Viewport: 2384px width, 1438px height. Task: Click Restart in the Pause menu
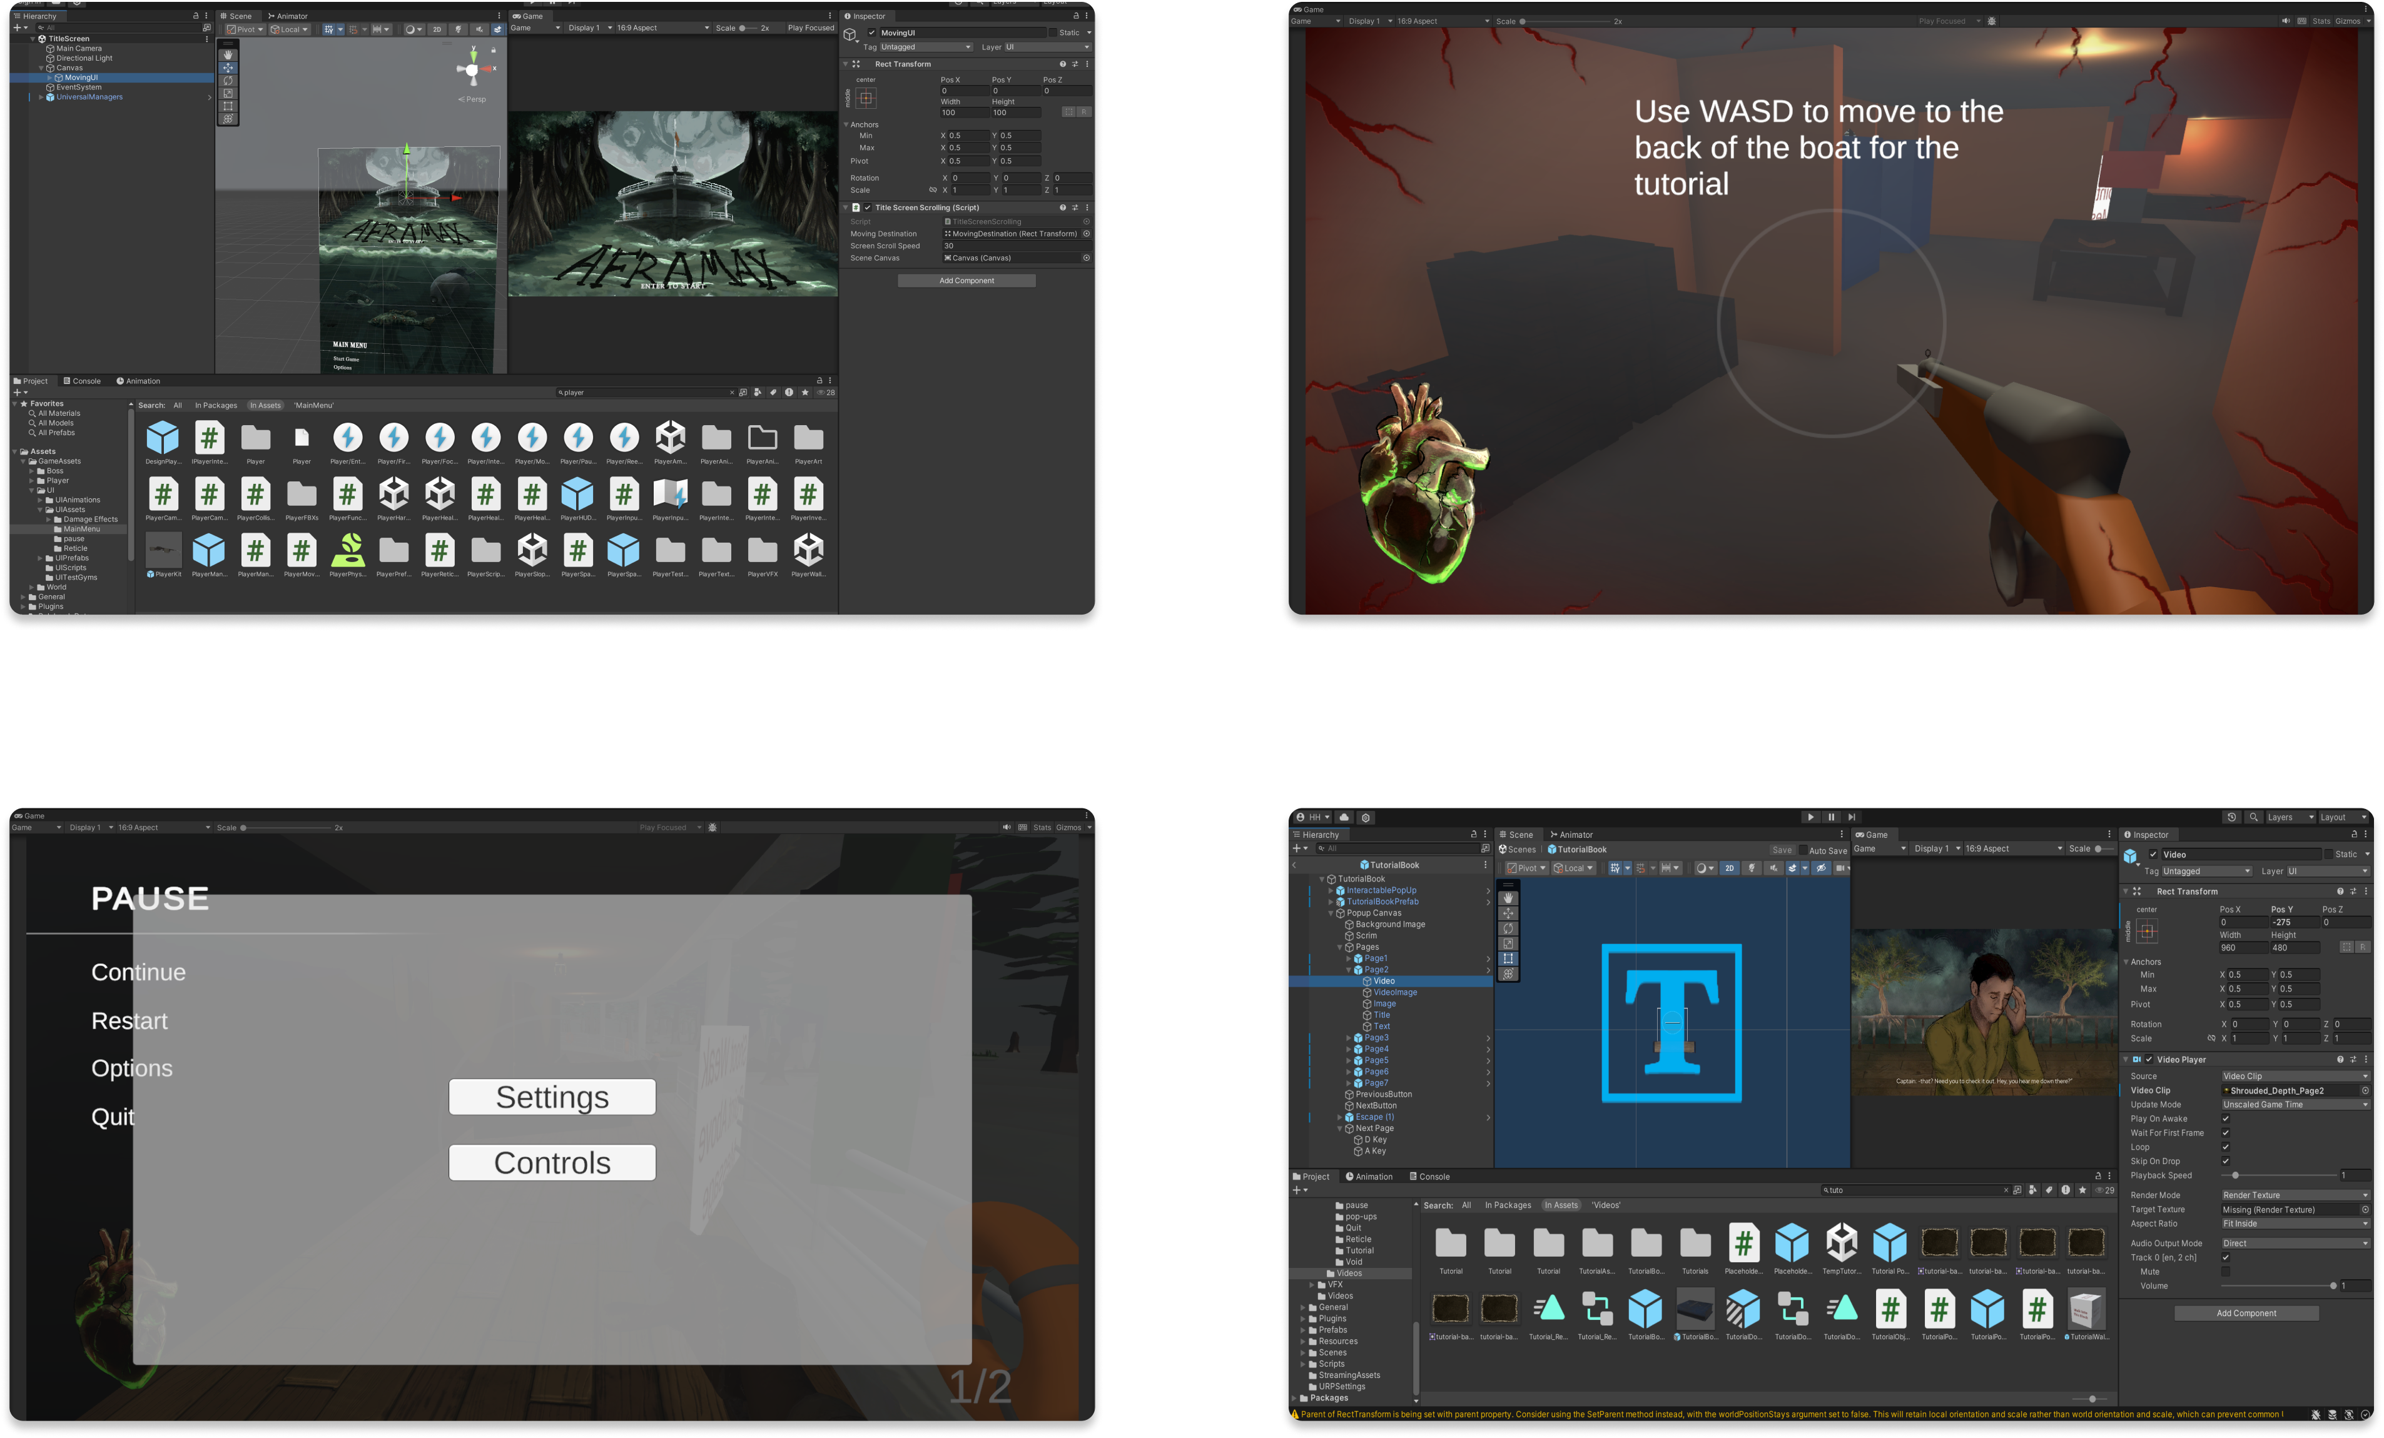coord(129,1021)
